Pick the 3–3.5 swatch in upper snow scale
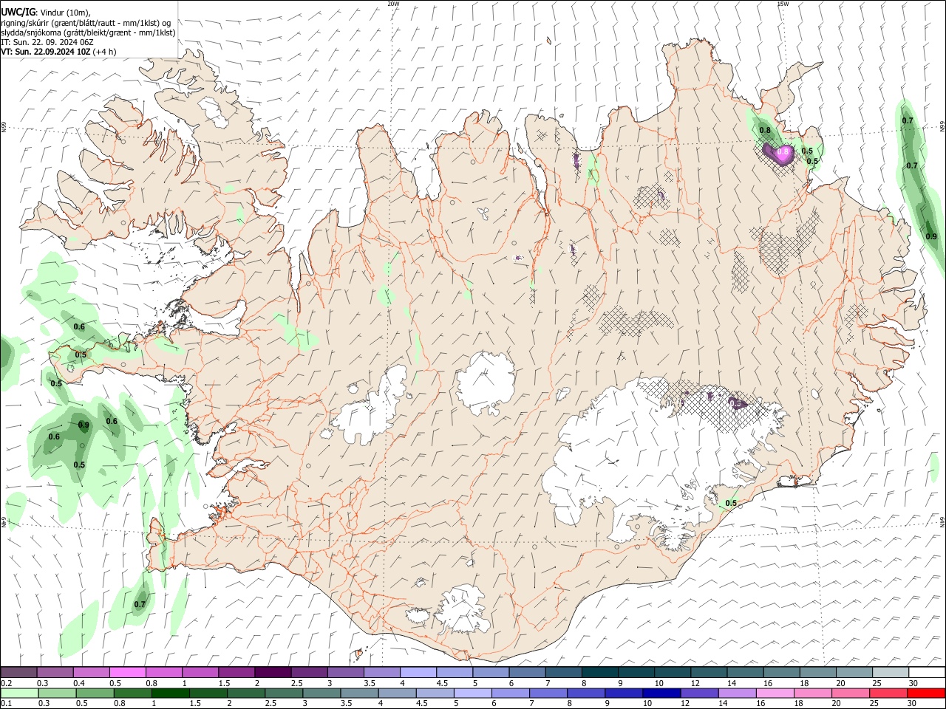946x709 pixels. pyautogui.click(x=345, y=673)
